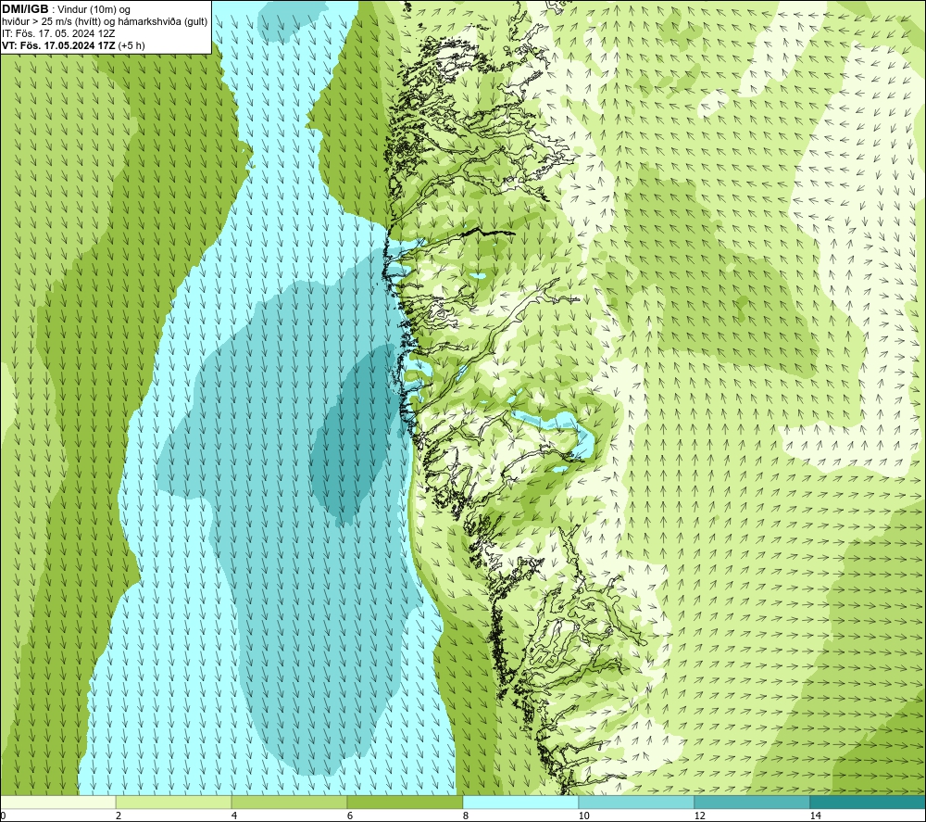Click the legend value '12'

pos(699,816)
